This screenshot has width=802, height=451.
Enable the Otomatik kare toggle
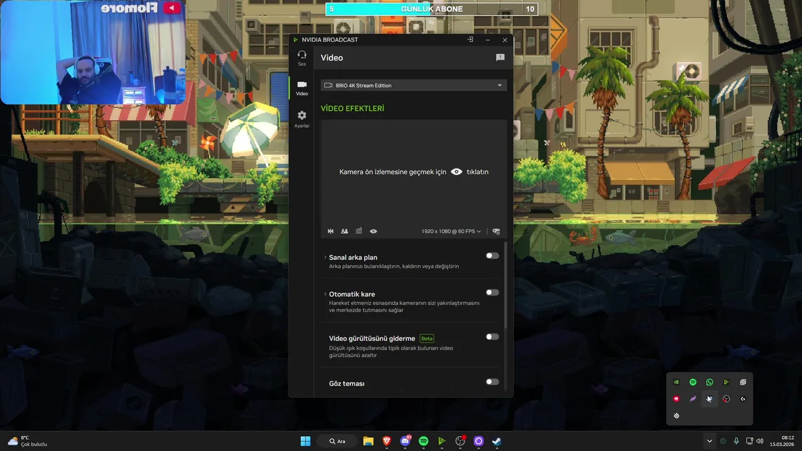click(x=492, y=293)
